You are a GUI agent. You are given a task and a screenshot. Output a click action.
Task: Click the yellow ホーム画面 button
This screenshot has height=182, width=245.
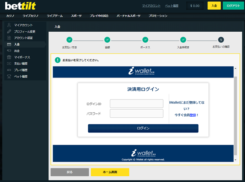click(110, 172)
